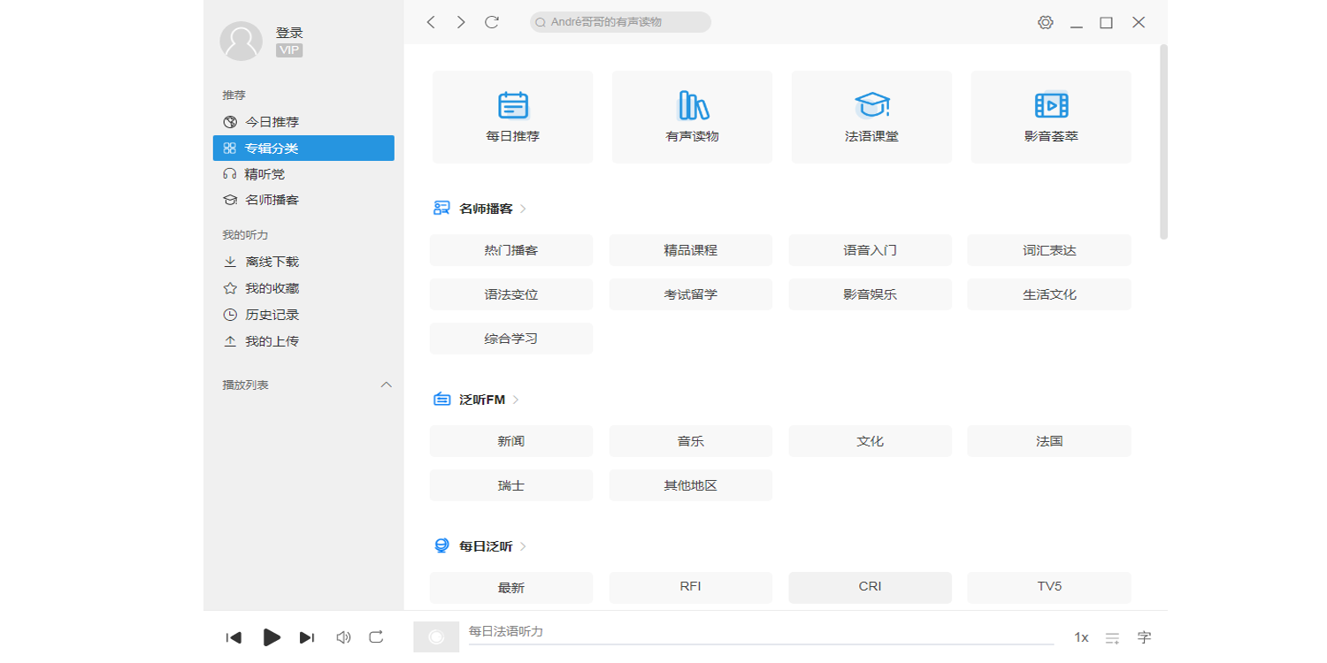The image size is (1327, 663).
Task: Start playback with play button
Action: coord(272,636)
